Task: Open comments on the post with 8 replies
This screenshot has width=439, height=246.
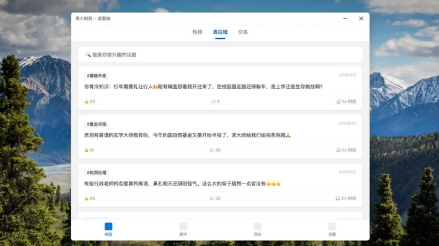Action: (x=215, y=101)
